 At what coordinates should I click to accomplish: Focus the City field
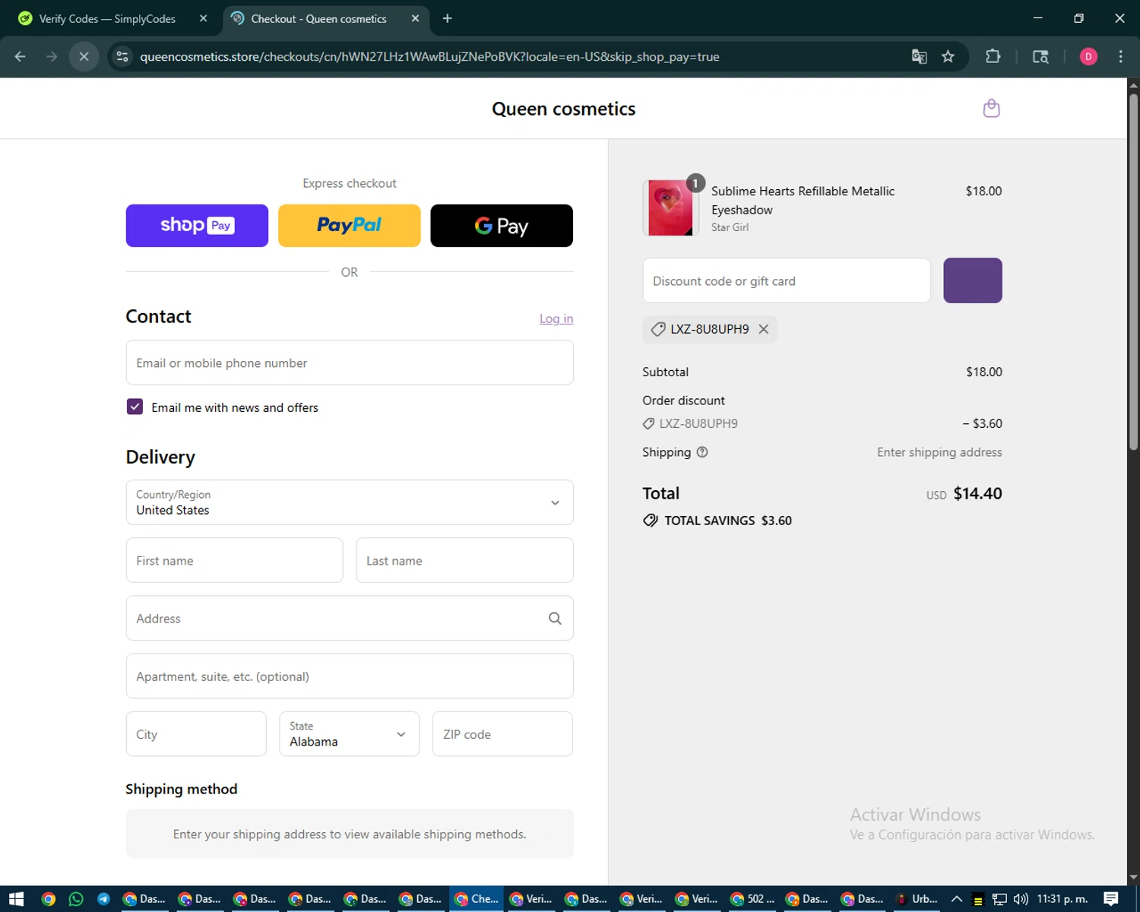coord(196,734)
